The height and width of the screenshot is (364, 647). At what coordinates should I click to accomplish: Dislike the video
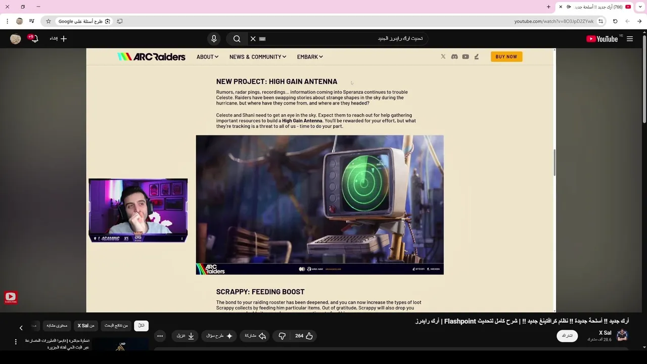coord(282,336)
